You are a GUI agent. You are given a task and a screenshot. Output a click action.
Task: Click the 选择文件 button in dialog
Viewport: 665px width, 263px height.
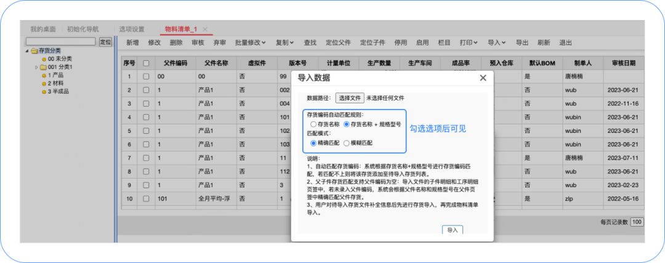[x=350, y=97]
